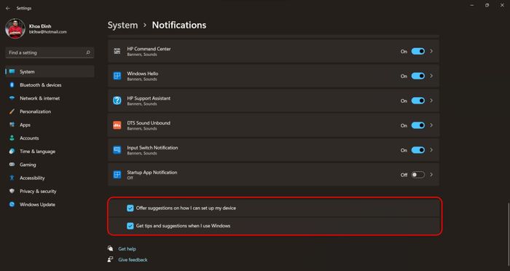Viewport: 510px width, 271px height.
Task: Click the Khoa Dinh profile avatar
Action: click(15, 28)
